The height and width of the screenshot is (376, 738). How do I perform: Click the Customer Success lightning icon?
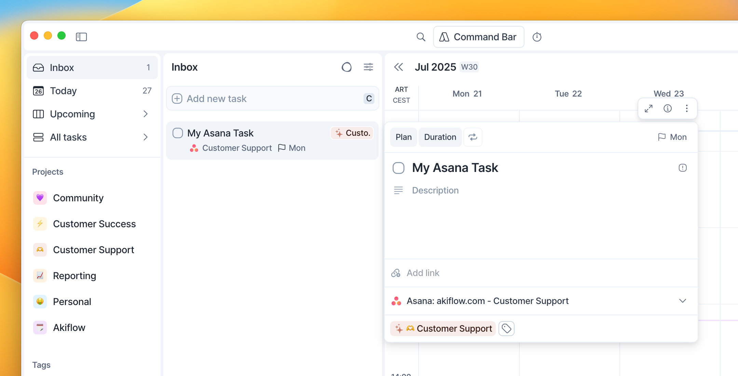(40, 224)
